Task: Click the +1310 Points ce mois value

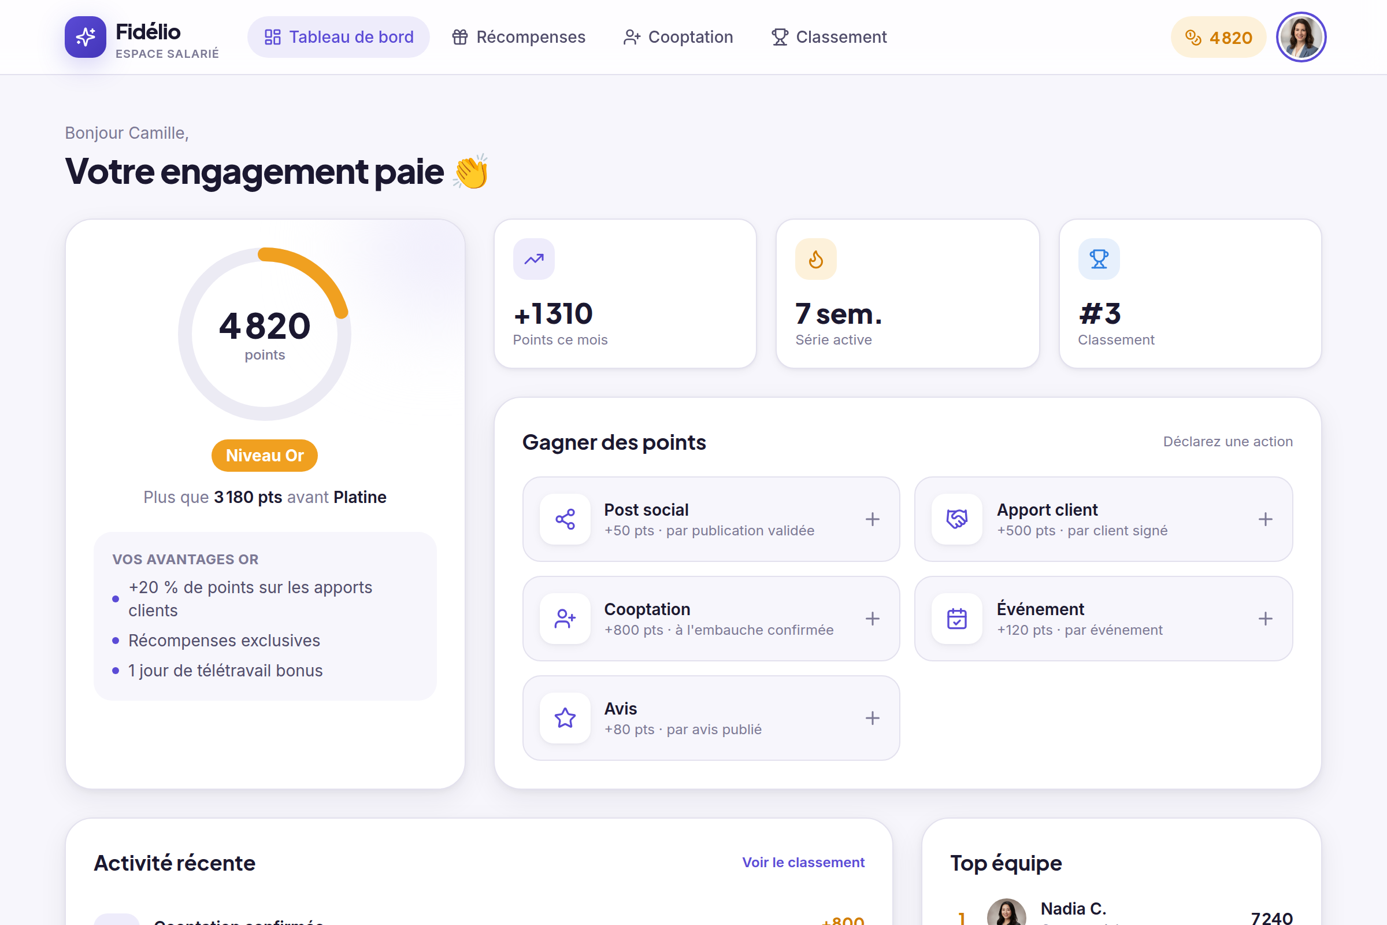Action: (x=553, y=314)
